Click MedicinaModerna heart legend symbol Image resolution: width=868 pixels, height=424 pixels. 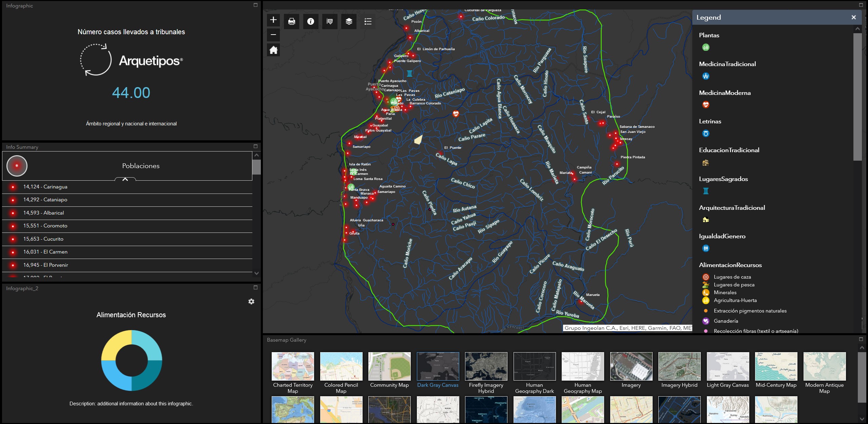706,105
